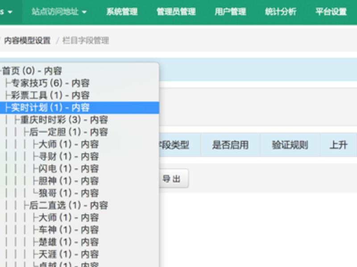
Task: Select 后一定胆 (1) - 内容 option
Action: click(x=79, y=132)
